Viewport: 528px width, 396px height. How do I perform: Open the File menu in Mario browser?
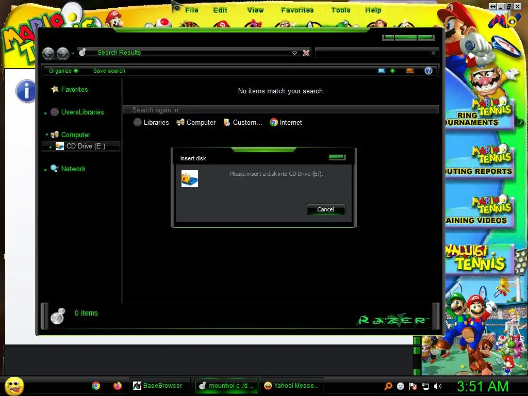(x=192, y=10)
